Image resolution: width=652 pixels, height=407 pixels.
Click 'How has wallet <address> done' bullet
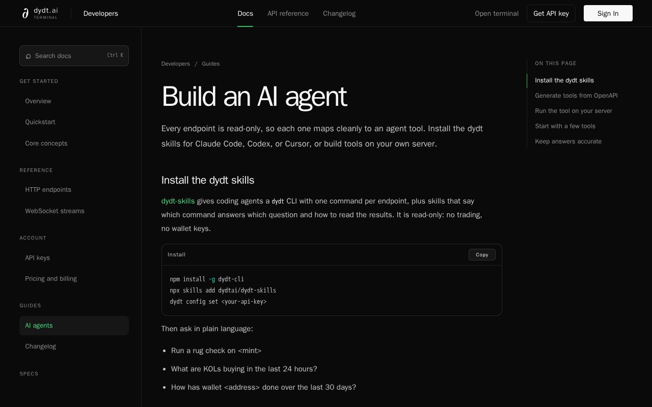264,387
